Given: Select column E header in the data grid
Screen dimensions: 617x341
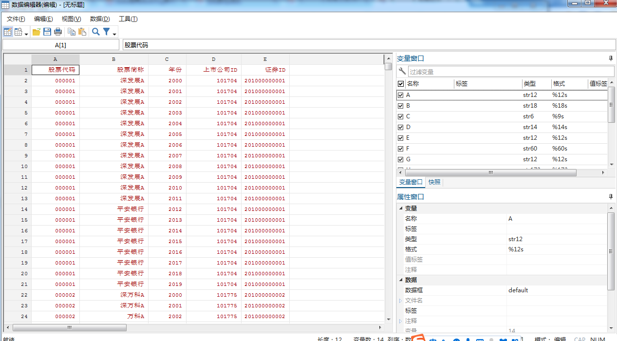Looking at the screenshot, I should (x=265, y=59).
